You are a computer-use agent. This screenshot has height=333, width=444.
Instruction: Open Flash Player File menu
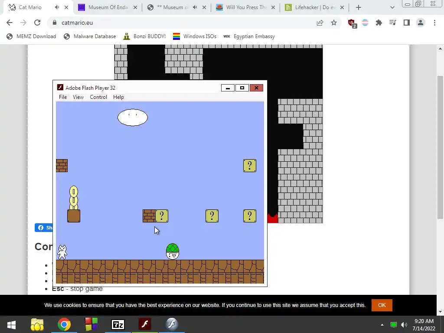[63, 97]
